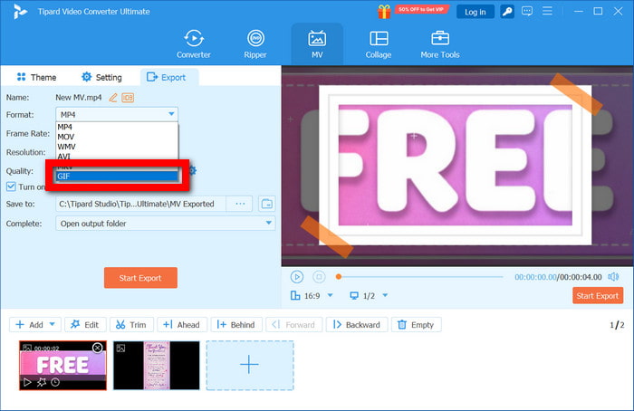Open More Tools toolbox

pos(440,44)
